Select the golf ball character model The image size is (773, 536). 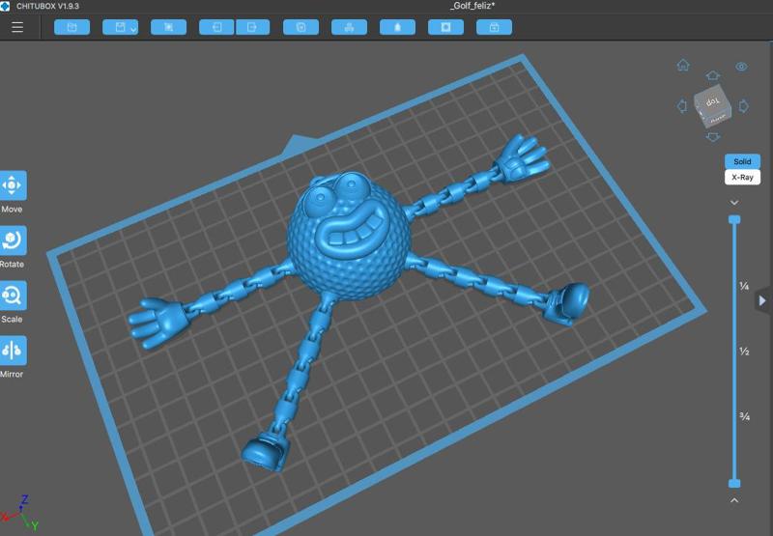[349, 237]
